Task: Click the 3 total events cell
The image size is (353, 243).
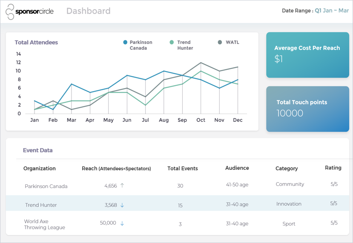Action: coord(180,224)
